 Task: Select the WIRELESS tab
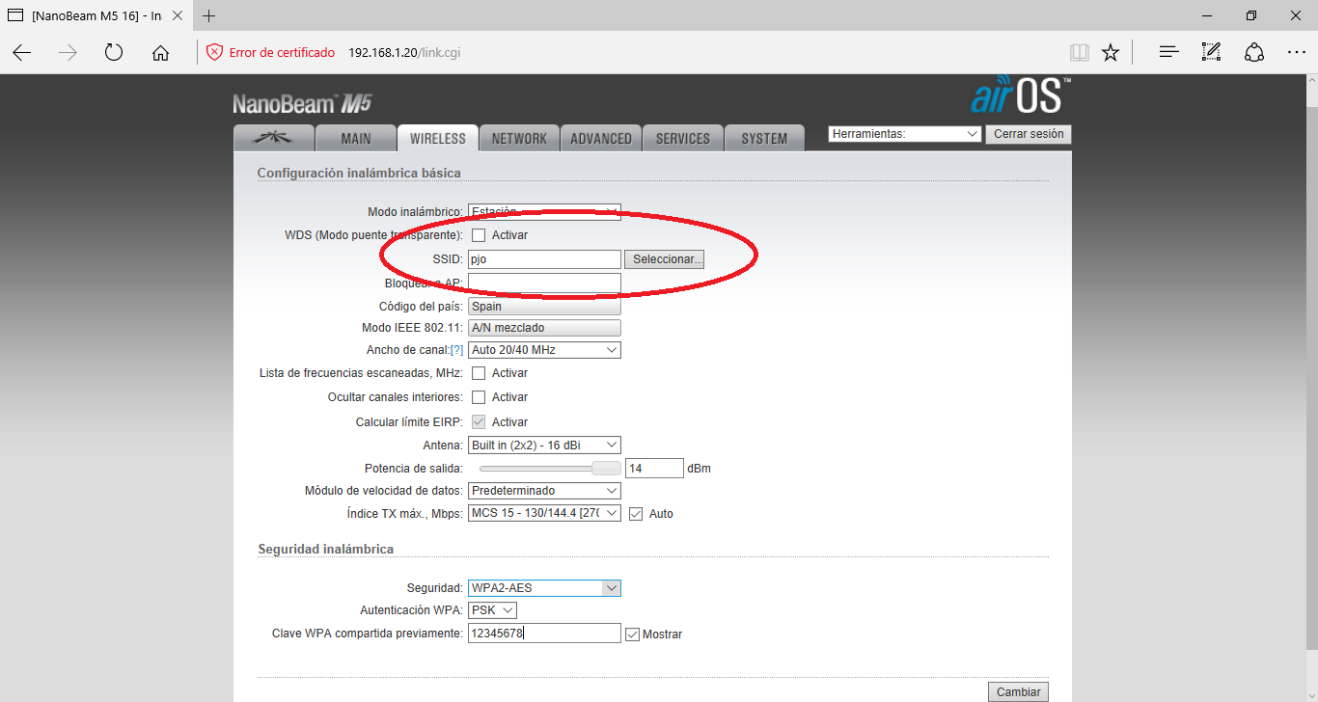437,139
